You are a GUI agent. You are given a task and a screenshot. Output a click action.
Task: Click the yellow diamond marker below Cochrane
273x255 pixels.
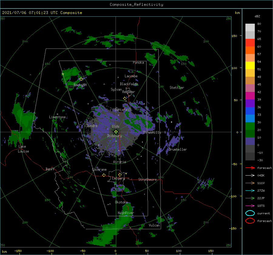coord(104,175)
